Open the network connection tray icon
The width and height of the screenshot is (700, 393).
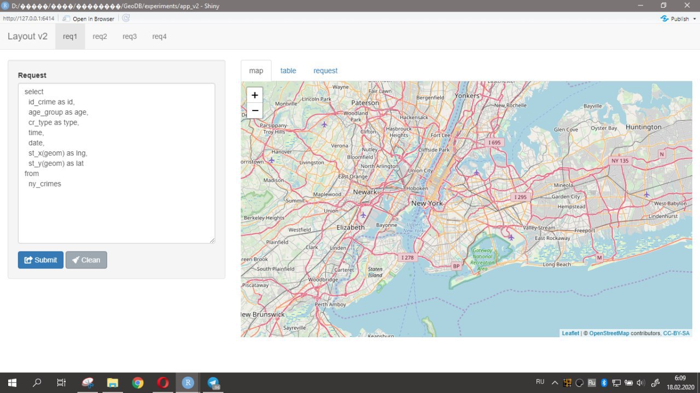[x=616, y=383]
